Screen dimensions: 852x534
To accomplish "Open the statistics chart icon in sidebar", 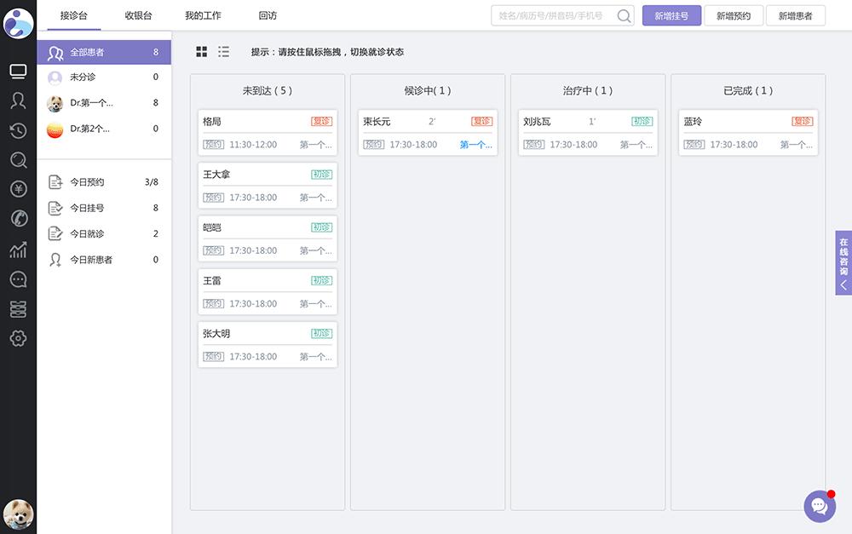I will pyautogui.click(x=18, y=248).
